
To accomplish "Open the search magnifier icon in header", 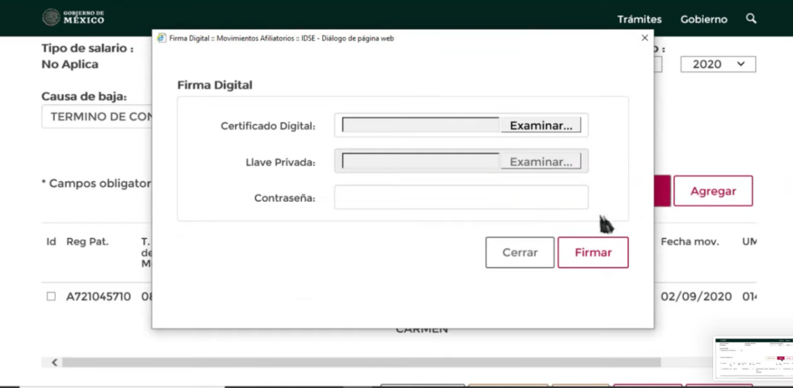I will click(x=751, y=19).
